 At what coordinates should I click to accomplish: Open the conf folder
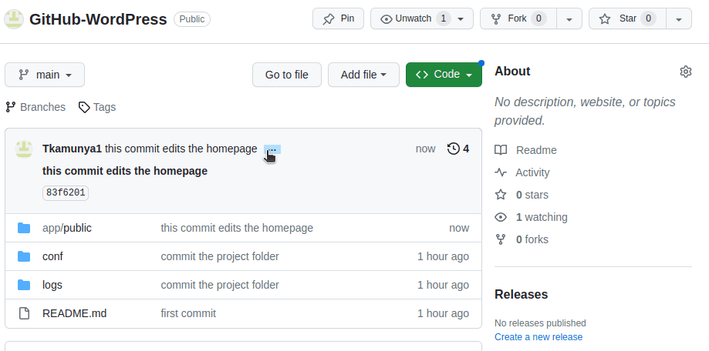coord(52,256)
